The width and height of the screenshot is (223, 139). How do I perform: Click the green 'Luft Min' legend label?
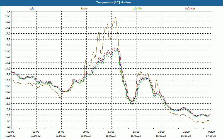pyautogui.click(x=137, y=9)
